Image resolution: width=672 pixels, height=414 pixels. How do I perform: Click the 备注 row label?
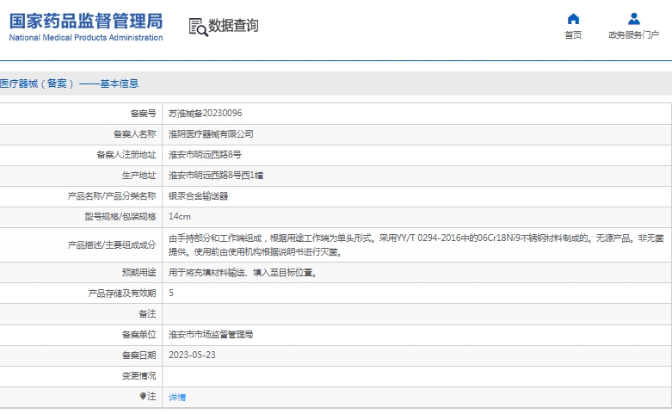(x=147, y=313)
